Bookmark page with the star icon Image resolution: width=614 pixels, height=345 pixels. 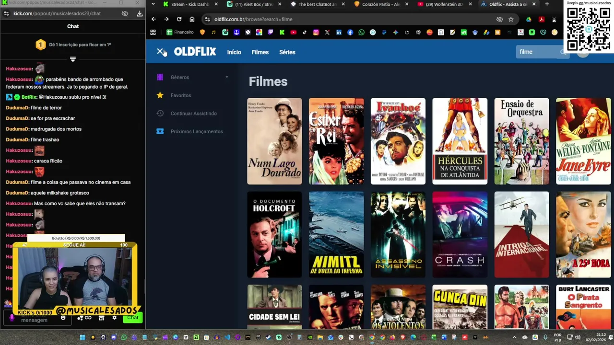pyautogui.click(x=511, y=19)
